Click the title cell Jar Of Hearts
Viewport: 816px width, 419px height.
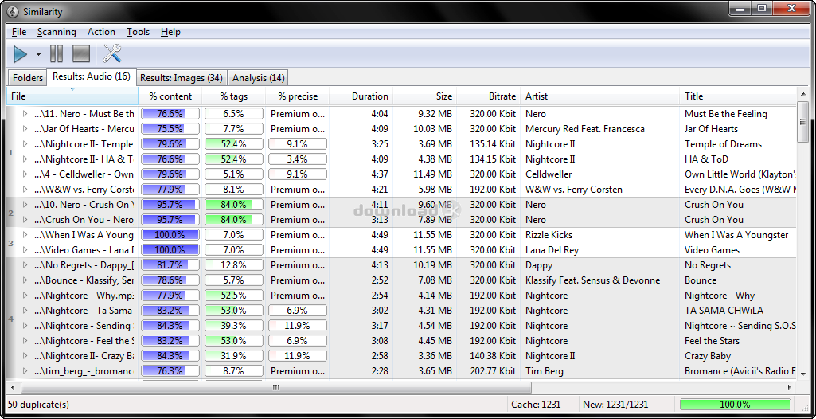pos(711,128)
